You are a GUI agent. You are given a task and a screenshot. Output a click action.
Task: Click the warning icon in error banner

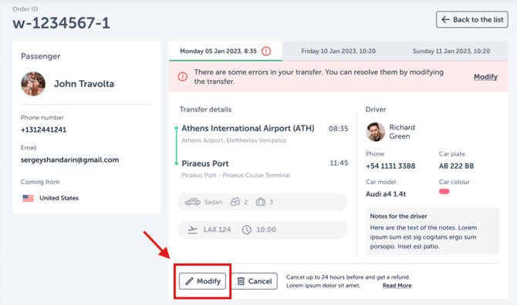tap(183, 77)
